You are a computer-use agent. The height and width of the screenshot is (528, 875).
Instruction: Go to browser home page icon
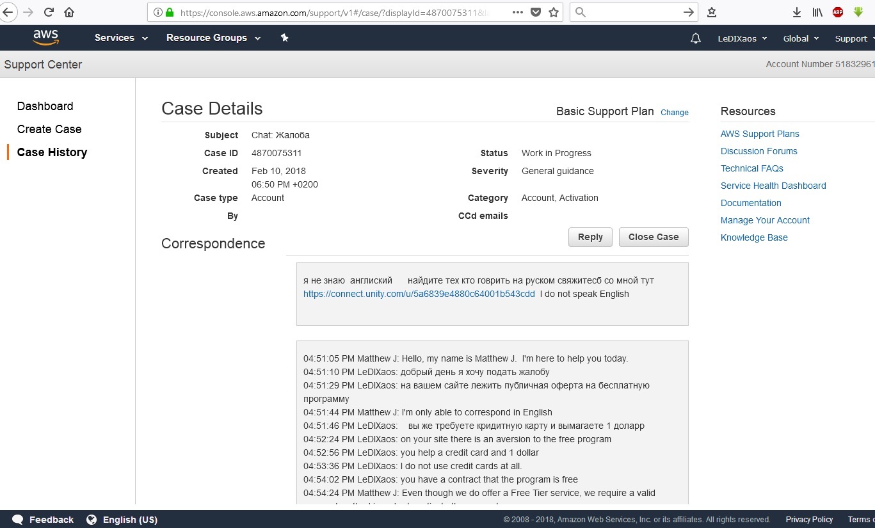[69, 12]
